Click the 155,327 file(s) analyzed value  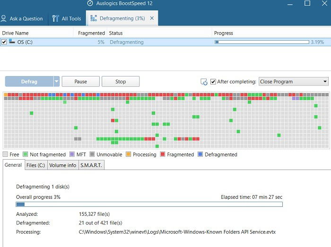coord(95,214)
